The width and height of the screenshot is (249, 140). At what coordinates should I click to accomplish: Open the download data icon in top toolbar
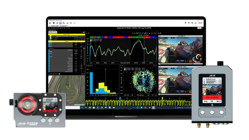point(67,23)
